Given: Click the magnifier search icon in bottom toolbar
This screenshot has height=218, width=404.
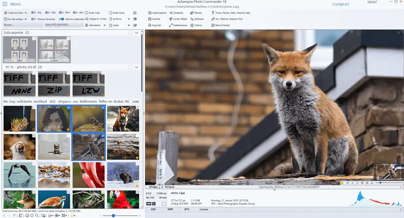Looking at the screenshot, I should coord(37,216).
